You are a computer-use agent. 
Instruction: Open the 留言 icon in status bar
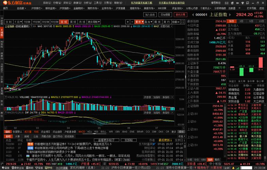tap(6, 168)
